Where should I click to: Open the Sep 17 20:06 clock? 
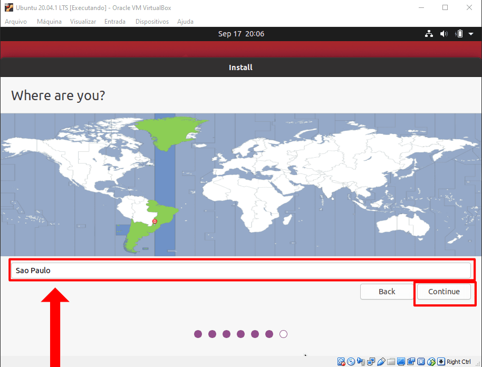coord(241,34)
